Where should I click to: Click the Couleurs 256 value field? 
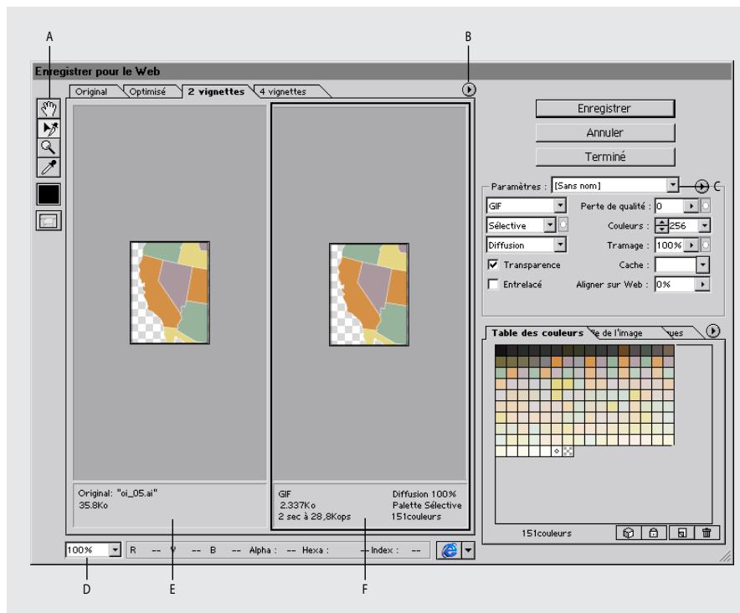683,225
